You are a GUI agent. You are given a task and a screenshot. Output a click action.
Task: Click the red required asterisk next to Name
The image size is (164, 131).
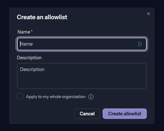click(x=32, y=31)
